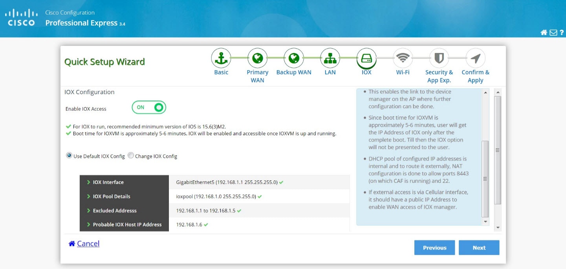Click the Quick Setup Wizard title
The width and height of the screenshot is (566, 269).
pyautogui.click(x=104, y=62)
